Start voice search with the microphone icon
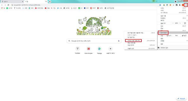 point(119,41)
